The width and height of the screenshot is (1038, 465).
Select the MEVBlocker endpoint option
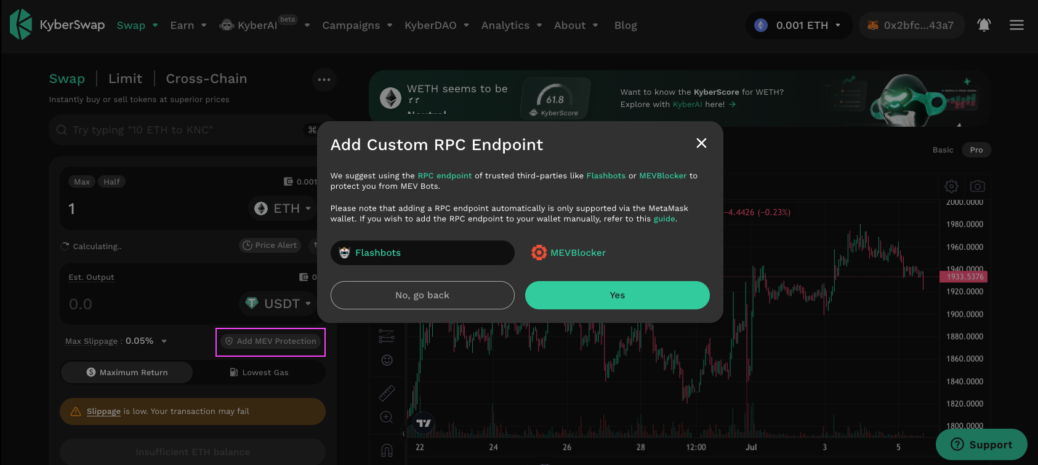coord(568,253)
